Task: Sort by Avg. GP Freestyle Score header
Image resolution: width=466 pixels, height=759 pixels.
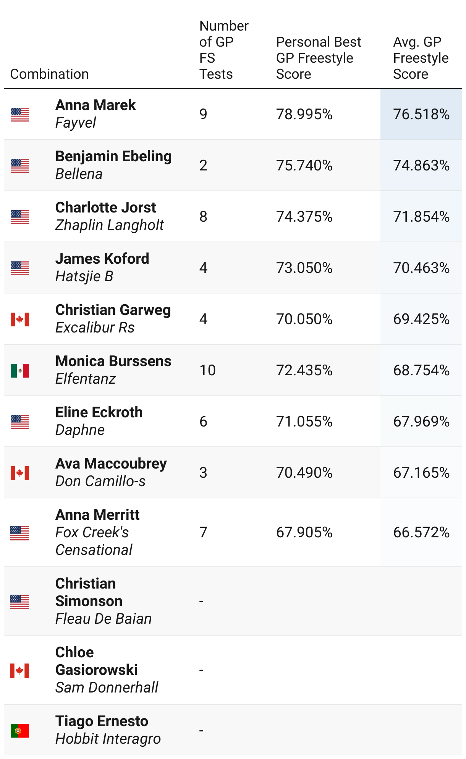Action: coord(421,58)
